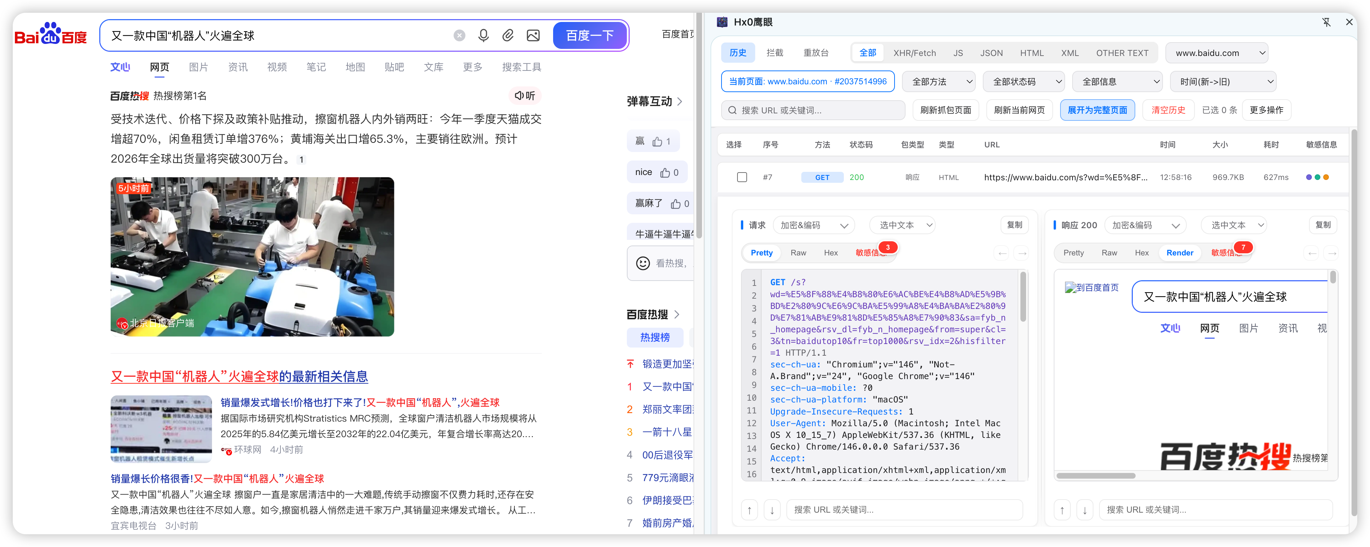The height and width of the screenshot is (547, 1370).
Task: Select checkbox for request #7
Action: click(742, 177)
